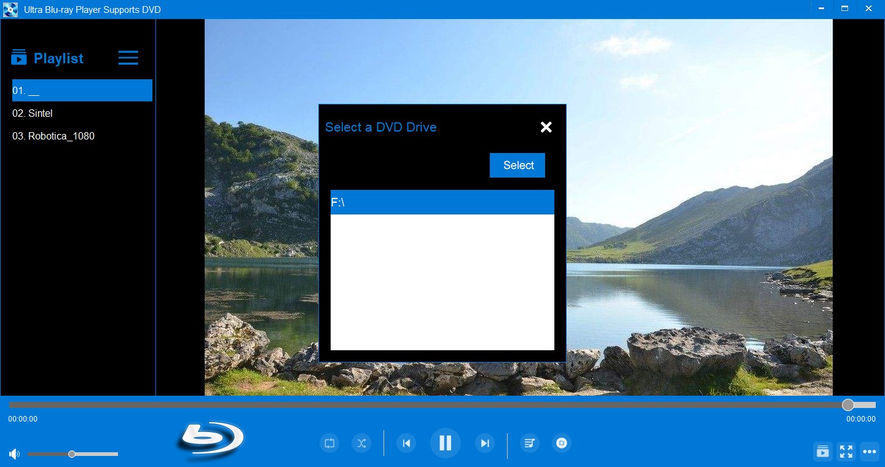The image size is (885, 467).
Task: Open the playlist queue icon in playback bar
Action: pos(530,443)
